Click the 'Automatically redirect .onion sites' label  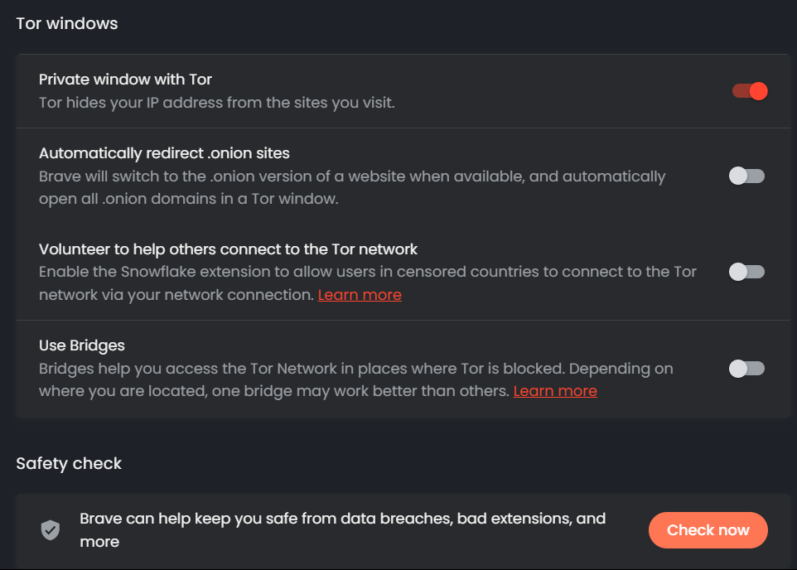[x=164, y=153]
